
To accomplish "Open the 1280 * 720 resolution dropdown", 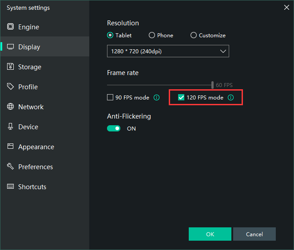I will pyautogui.click(x=168, y=52).
